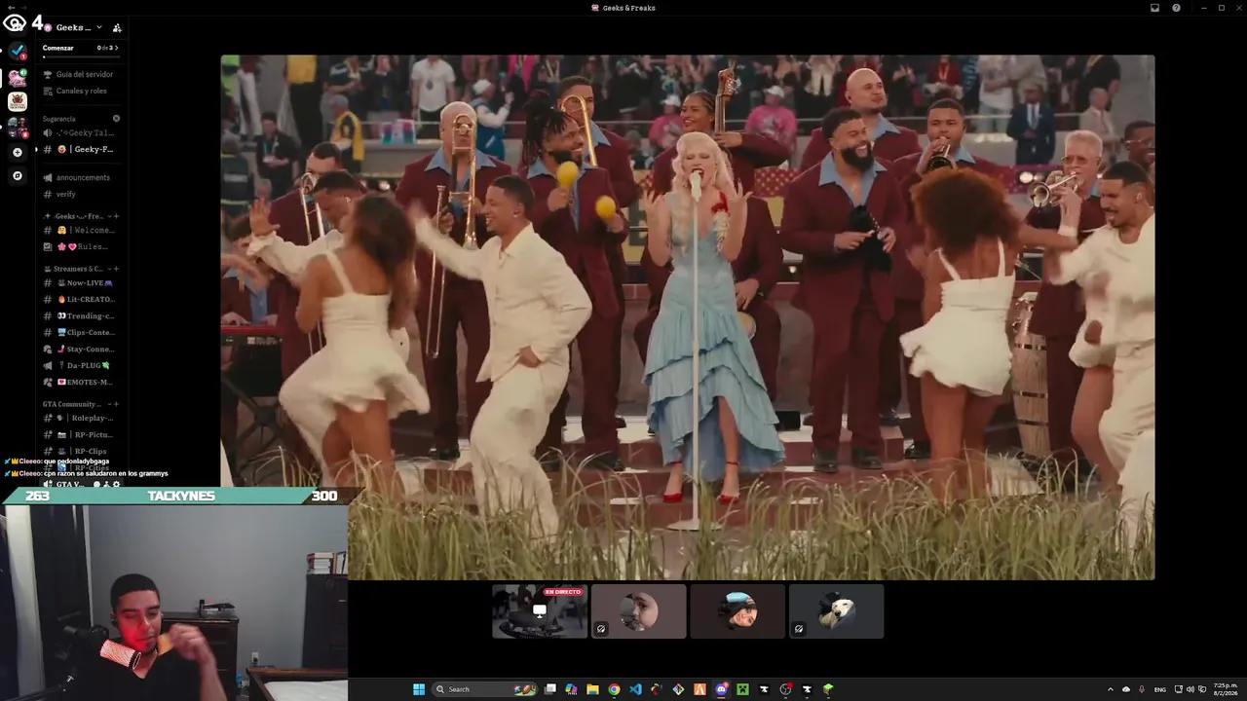The image size is (1247, 701).
Task: Open the Rules... channel
Action: pyautogui.click(x=81, y=246)
